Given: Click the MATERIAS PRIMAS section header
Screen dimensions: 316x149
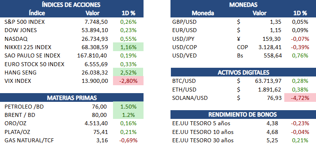Looking at the screenshot, I should (72, 97).
